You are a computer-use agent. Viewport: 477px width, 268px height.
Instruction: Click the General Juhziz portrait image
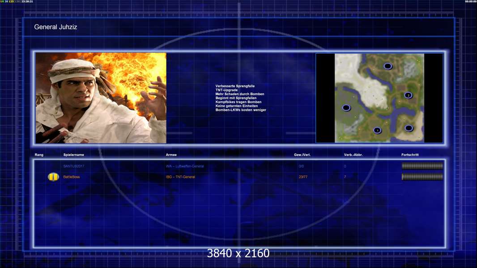(x=101, y=98)
